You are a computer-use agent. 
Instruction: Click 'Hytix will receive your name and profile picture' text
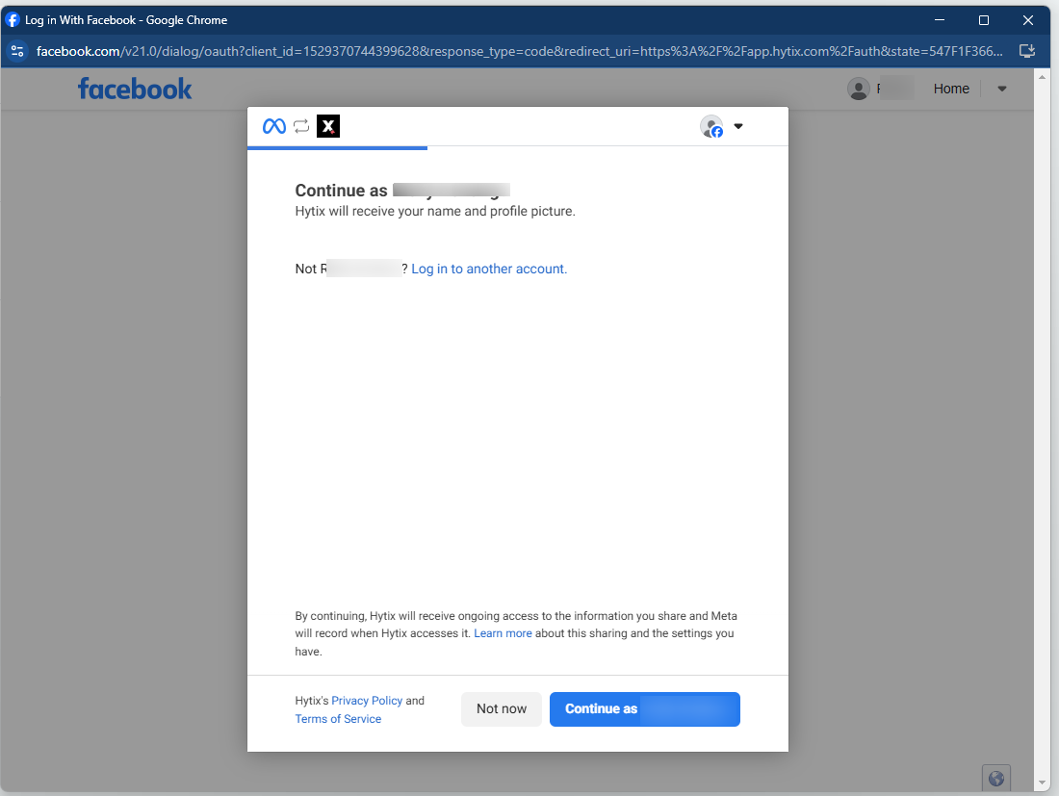[435, 212]
